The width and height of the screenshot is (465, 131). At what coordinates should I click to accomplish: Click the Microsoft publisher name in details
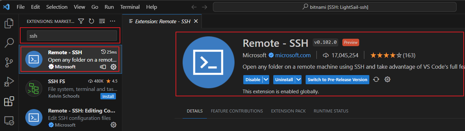point(254,55)
